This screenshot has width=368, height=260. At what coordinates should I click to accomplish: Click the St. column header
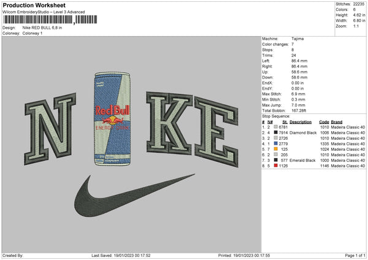[285, 122]
